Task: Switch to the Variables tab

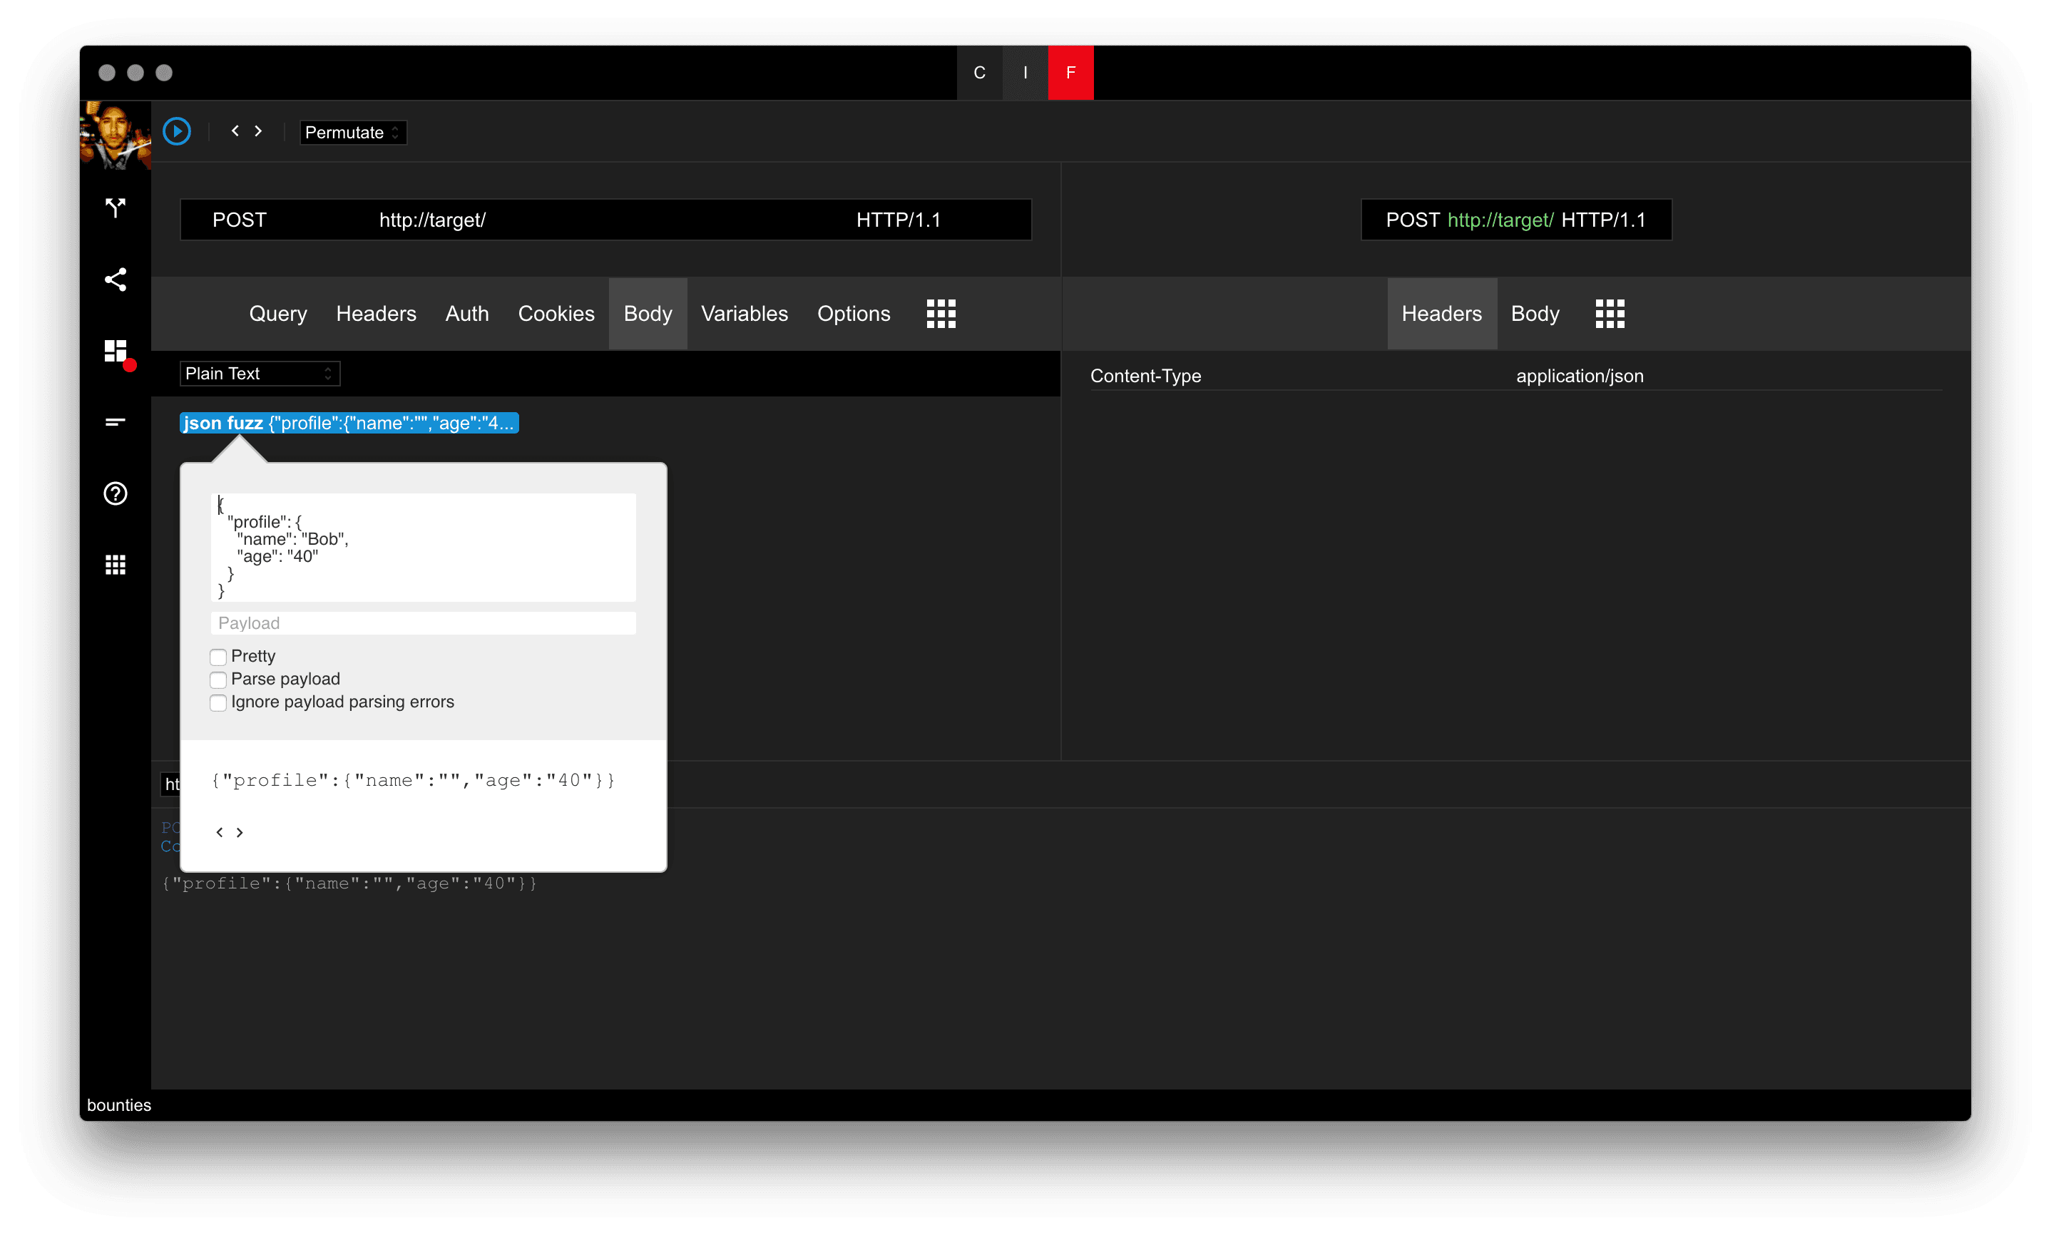Action: pos(744,314)
